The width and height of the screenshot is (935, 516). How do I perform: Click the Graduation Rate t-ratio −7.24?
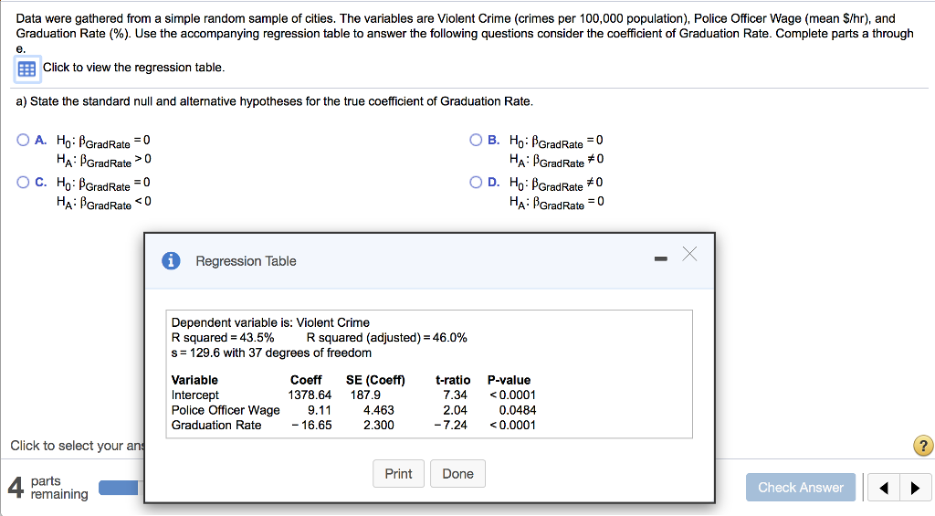click(x=451, y=426)
